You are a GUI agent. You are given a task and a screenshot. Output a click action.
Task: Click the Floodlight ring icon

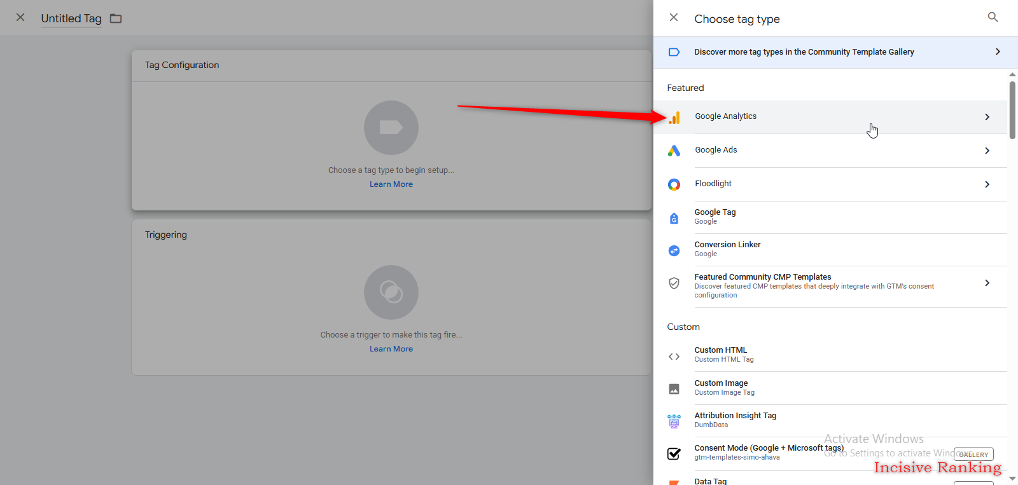tap(674, 184)
